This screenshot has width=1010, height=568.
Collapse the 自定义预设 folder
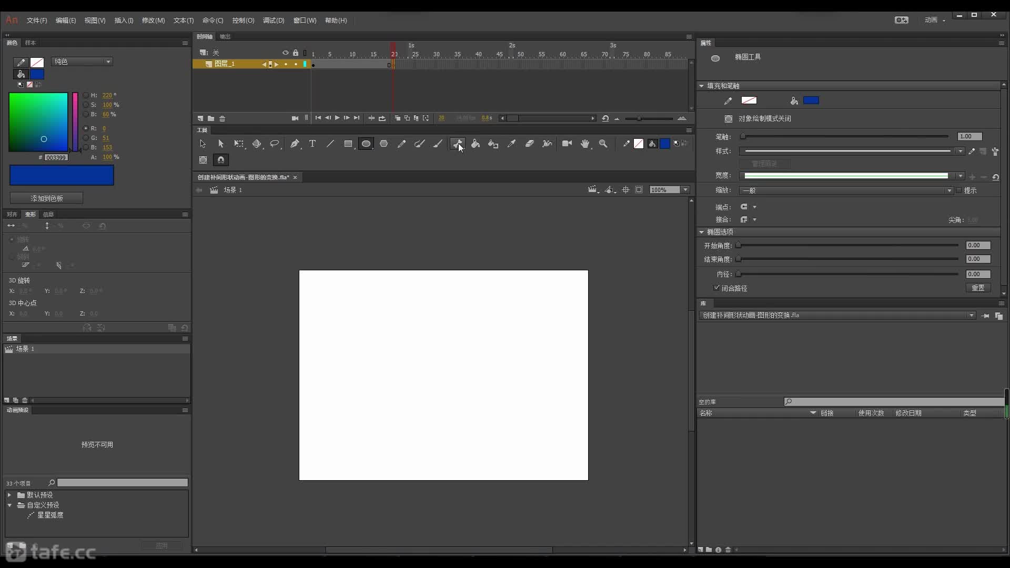point(9,505)
